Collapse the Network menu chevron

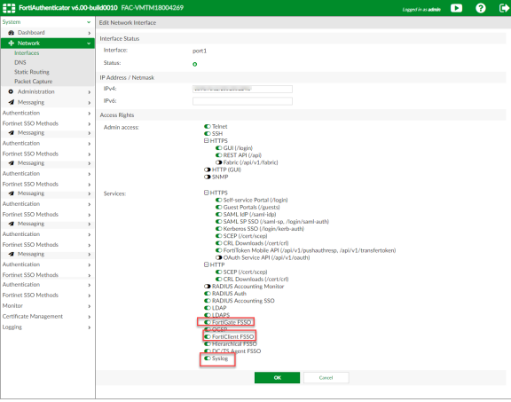click(x=89, y=43)
